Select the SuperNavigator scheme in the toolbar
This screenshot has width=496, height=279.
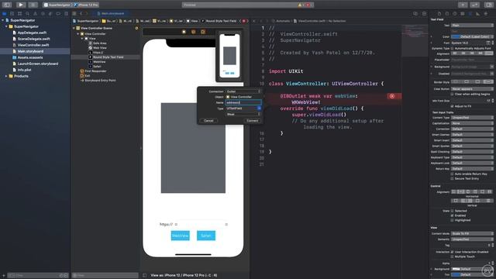[x=57, y=5]
